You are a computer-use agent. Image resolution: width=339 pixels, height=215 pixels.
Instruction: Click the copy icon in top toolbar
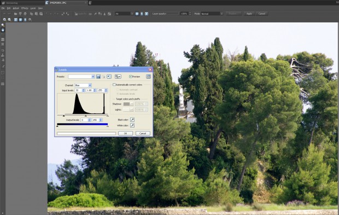point(31,14)
